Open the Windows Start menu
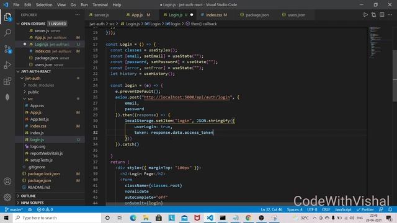397x223 pixels. coord(6,217)
